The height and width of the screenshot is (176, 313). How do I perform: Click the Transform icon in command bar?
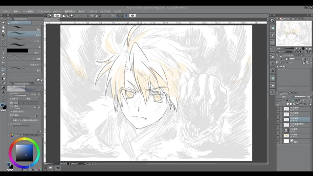pyautogui.click(x=100, y=16)
